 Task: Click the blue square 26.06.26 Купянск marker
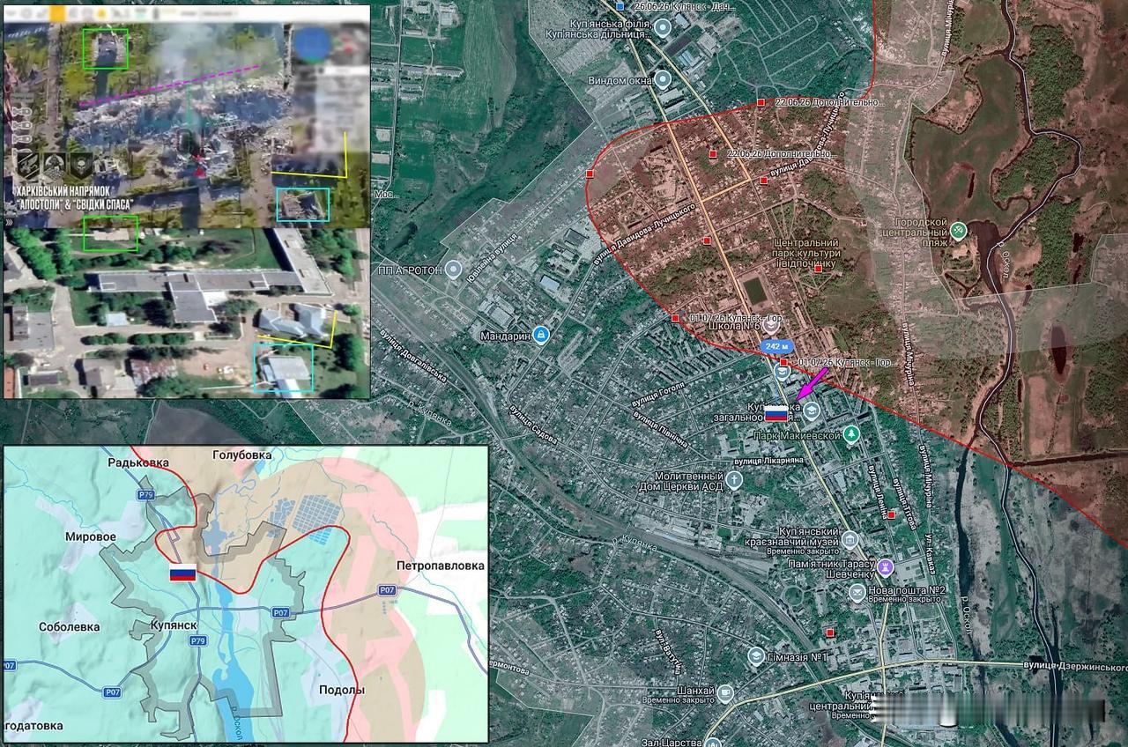620,5
